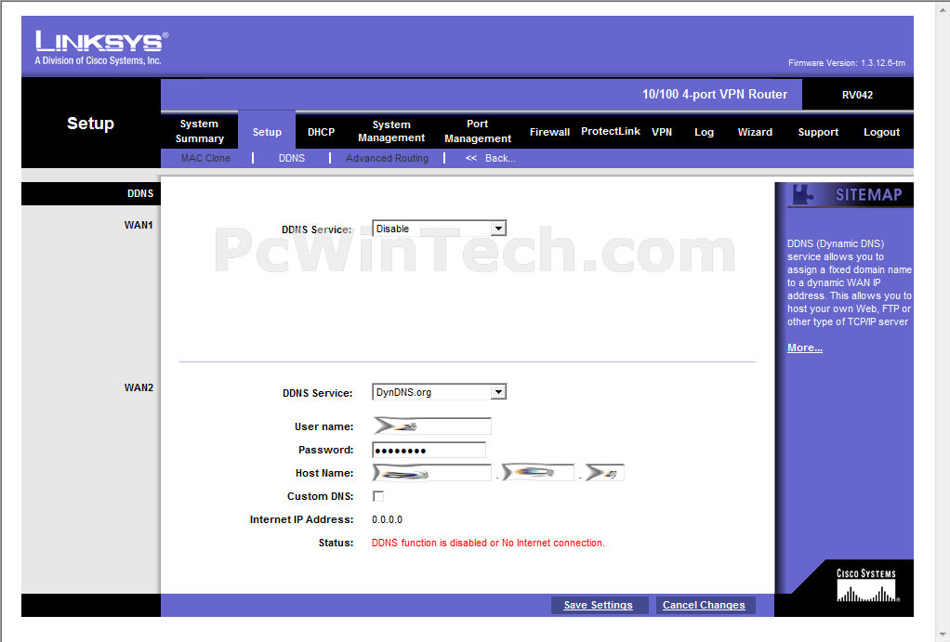The image size is (950, 642).
Task: Click the Sitemap puzzle icon
Action: (803, 194)
